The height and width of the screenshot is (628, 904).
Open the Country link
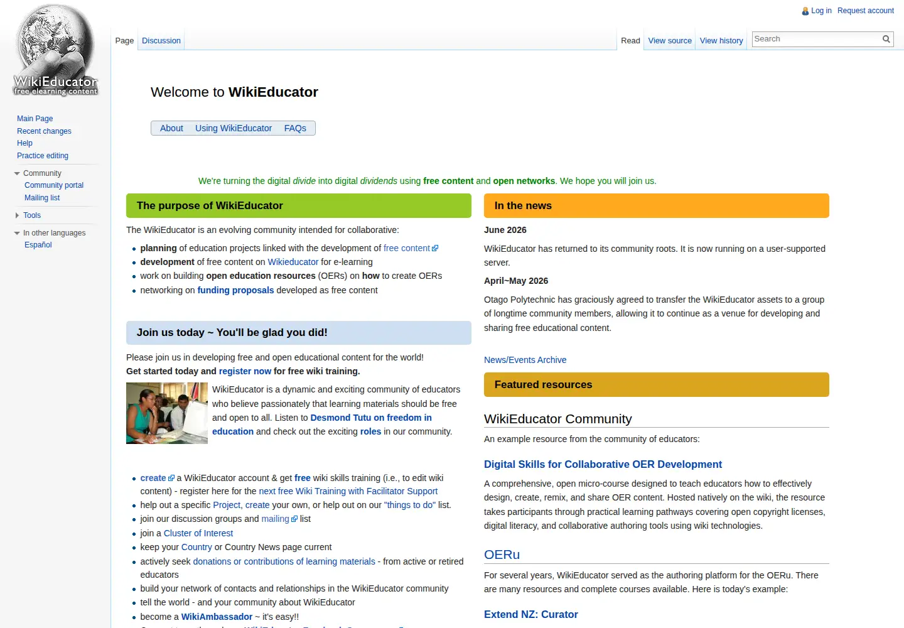pyautogui.click(x=196, y=547)
